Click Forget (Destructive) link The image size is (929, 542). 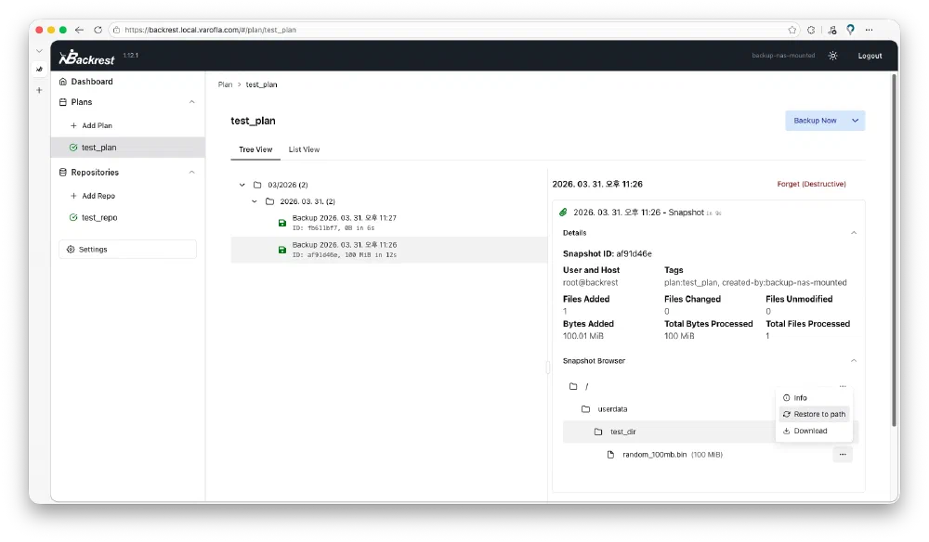pyautogui.click(x=811, y=184)
